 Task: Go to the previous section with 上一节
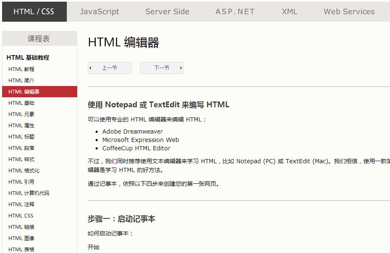pos(109,68)
